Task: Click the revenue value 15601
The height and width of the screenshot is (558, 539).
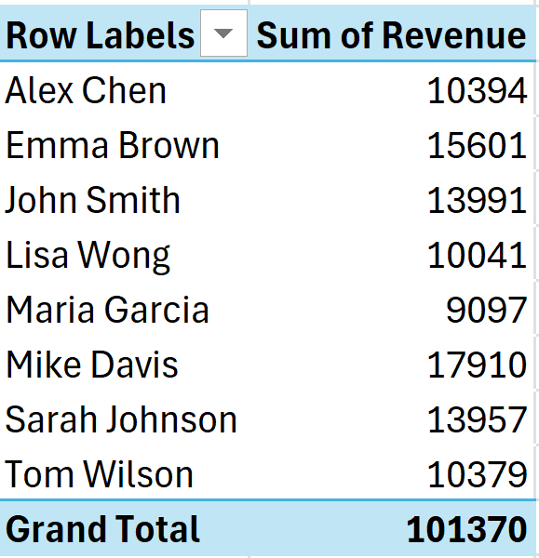Action: [x=477, y=146]
